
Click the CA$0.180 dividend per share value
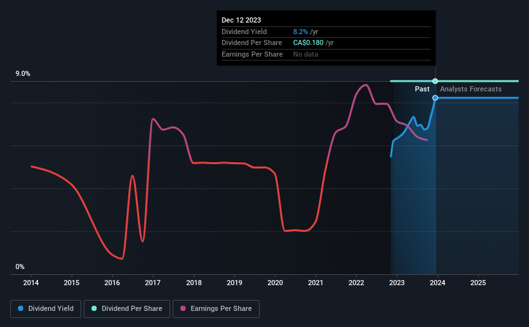pyautogui.click(x=308, y=43)
